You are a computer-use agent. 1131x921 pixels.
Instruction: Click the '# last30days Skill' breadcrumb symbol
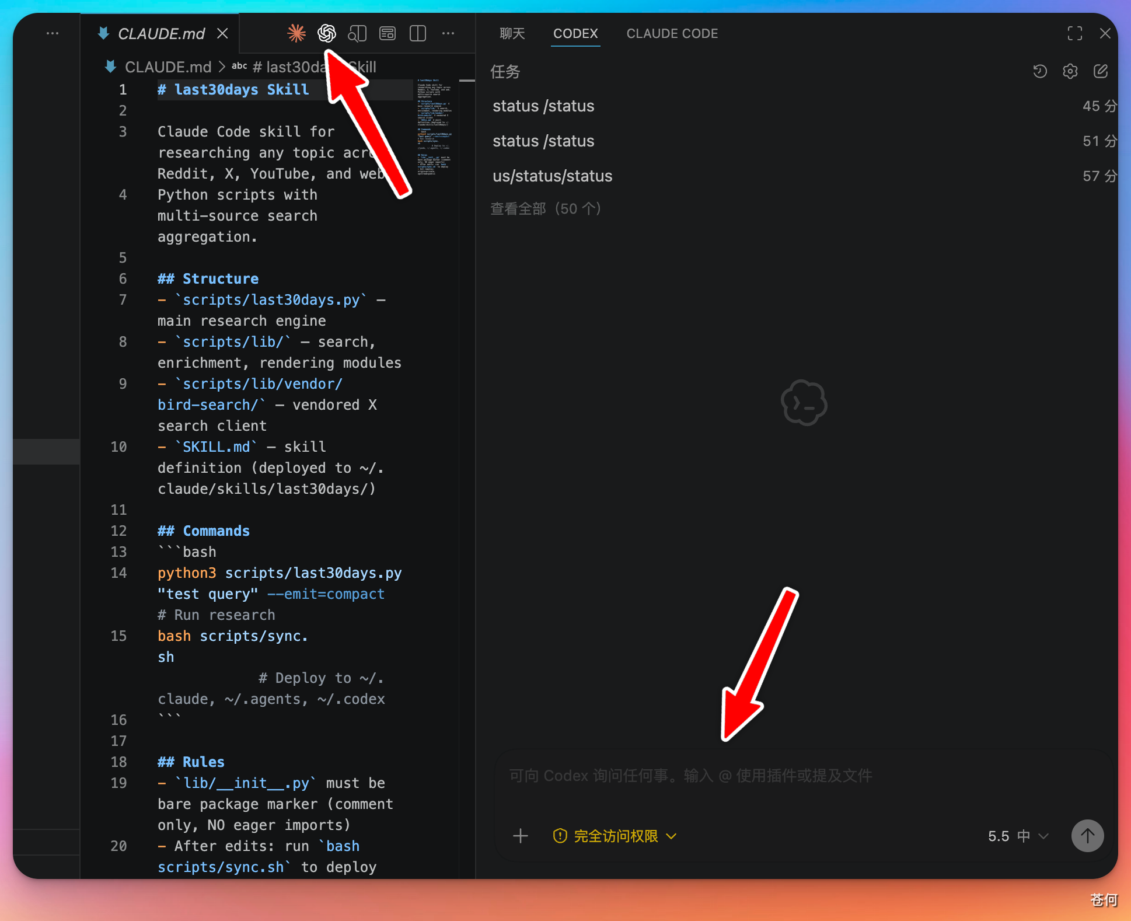[x=315, y=67]
